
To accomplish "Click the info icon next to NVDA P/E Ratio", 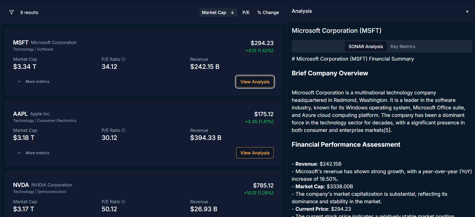I will coord(124,202).
